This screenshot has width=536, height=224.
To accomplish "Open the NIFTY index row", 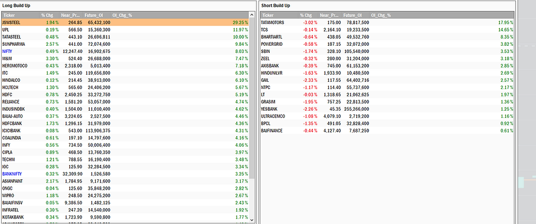I will click(x=125, y=51).
